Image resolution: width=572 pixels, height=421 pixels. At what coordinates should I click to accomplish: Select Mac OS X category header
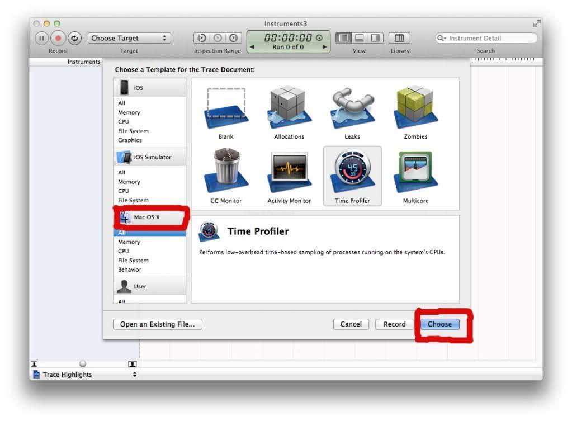point(149,217)
